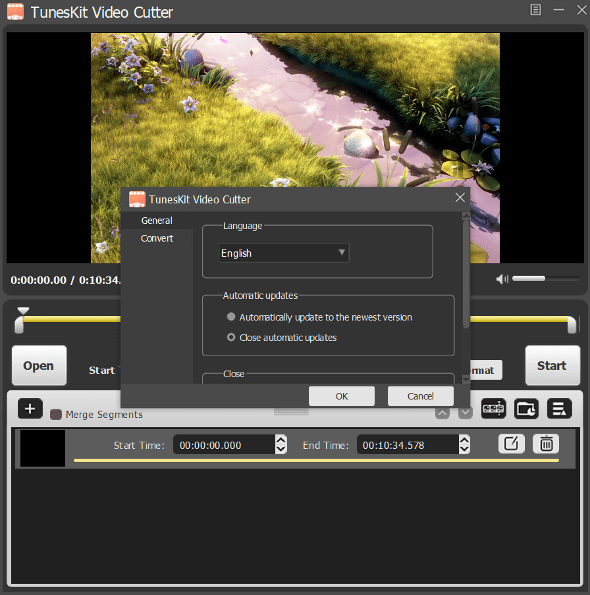This screenshot has width=590, height=595.
Task: Click the segment list resize grip
Action: pos(291,412)
